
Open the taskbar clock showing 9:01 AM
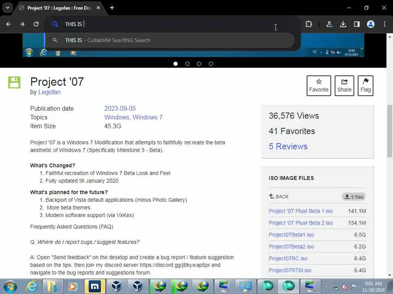pos(373,287)
